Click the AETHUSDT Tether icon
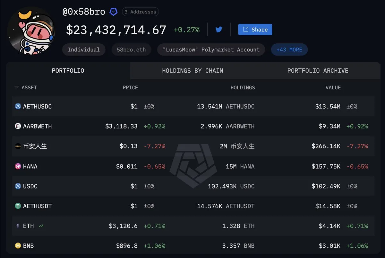The image size is (385, 258). [18, 206]
